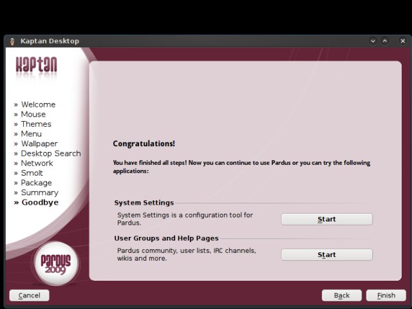The height and width of the screenshot is (309, 412).
Task: Minimize the Kaptan Desktop window
Action: click(373, 41)
